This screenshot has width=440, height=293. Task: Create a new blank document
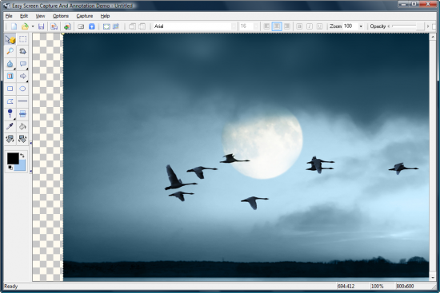pos(14,26)
